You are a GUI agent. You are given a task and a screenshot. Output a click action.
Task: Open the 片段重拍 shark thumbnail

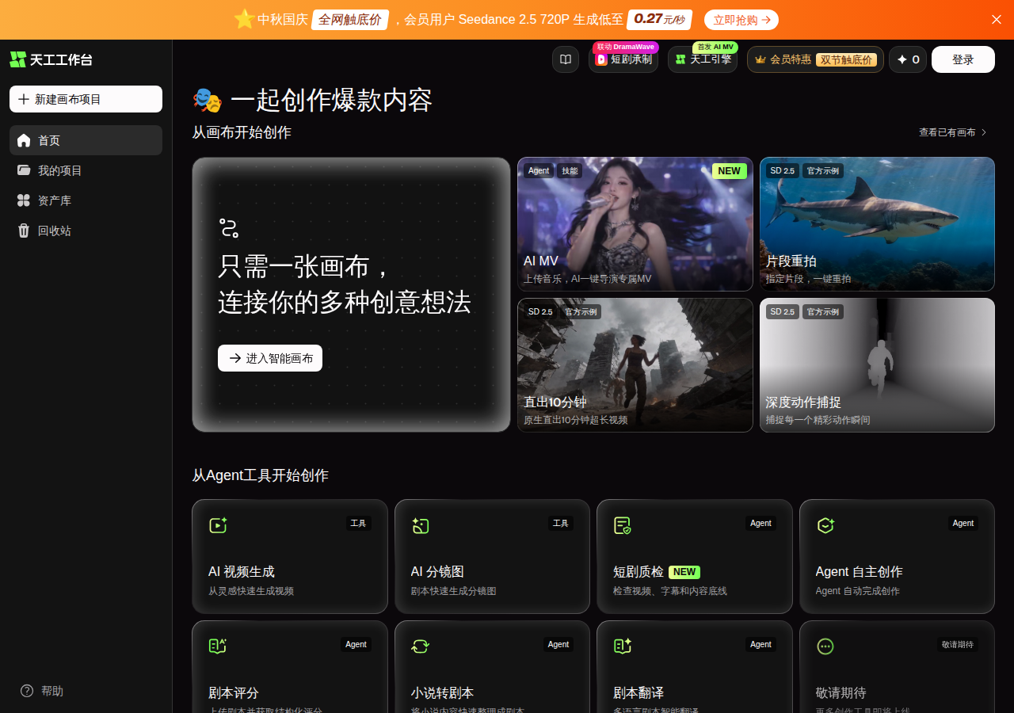point(877,224)
